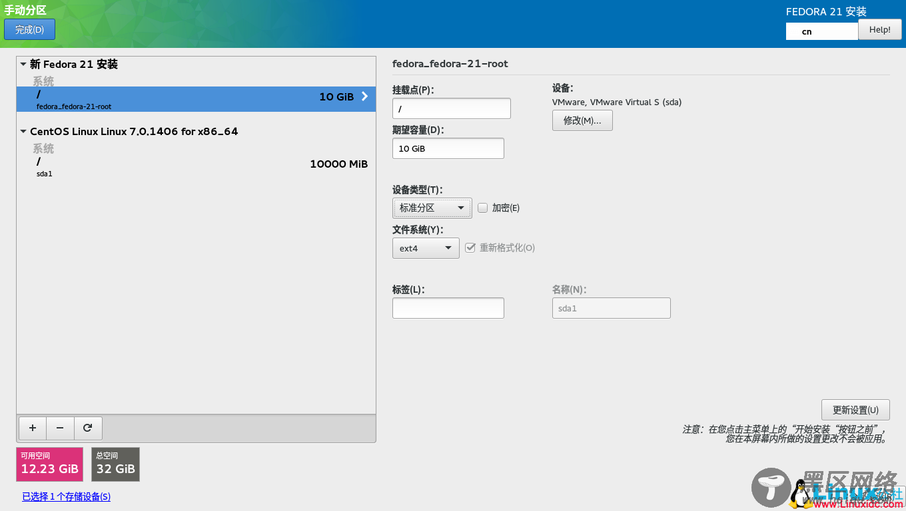Click the FEDORA 21 安装 title text
The width and height of the screenshot is (906, 511).
pos(826,11)
